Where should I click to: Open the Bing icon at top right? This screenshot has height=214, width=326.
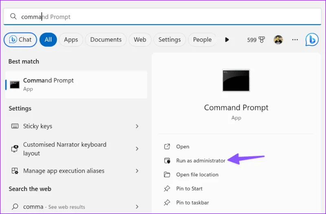tap(312, 40)
